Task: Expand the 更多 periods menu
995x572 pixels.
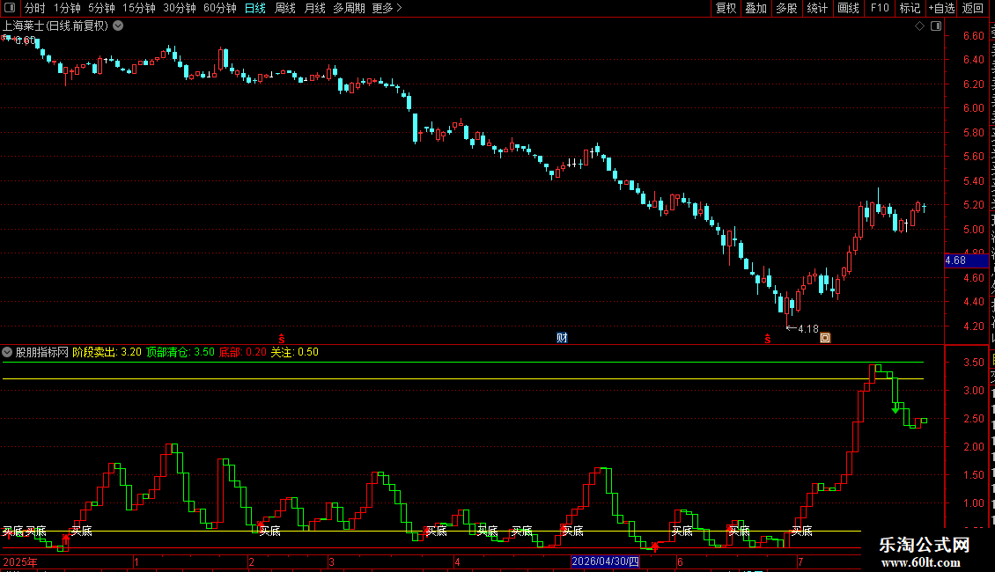Action: [387, 8]
